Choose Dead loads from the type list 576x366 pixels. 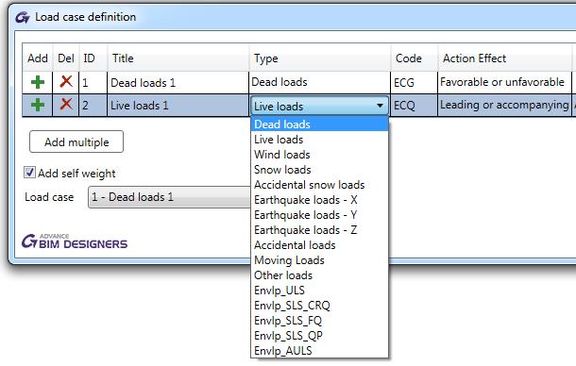[319, 125]
